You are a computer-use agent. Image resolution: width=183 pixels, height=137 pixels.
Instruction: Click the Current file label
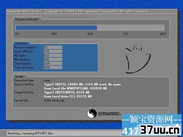21,100
